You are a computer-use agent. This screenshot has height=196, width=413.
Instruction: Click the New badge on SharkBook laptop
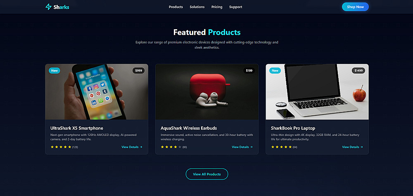click(275, 70)
